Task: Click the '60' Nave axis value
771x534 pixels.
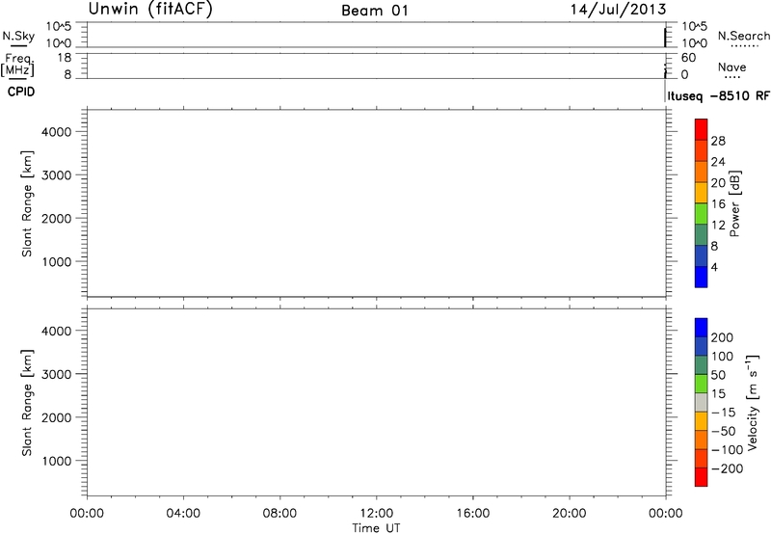Action: 688,58
